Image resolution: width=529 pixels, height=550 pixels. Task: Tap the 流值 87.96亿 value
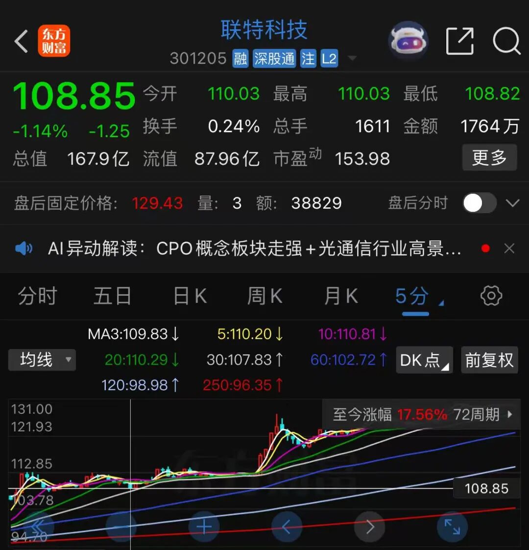pos(227,158)
